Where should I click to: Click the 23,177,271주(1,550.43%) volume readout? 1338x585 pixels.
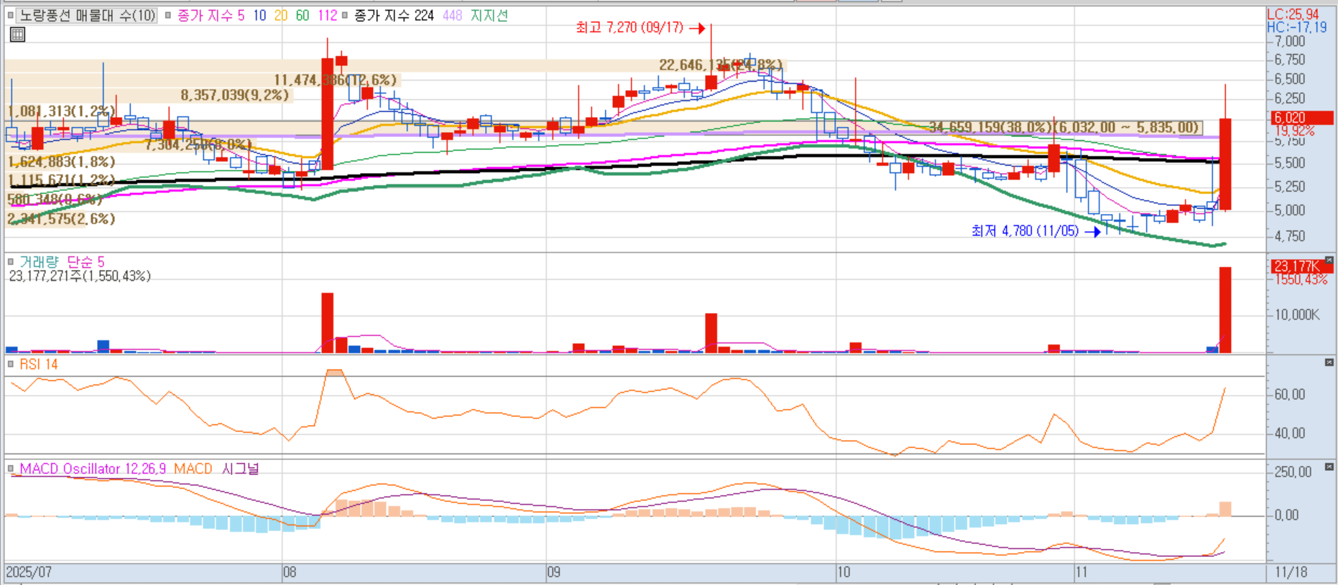pyautogui.click(x=80, y=276)
